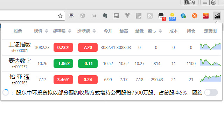Sort stocks by 涨跌额 column
Viewport: 224px width, 140px height.
pos(94,31)
